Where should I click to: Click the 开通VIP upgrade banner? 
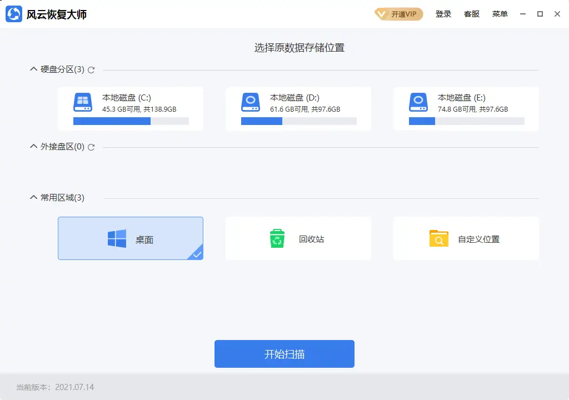398,14
